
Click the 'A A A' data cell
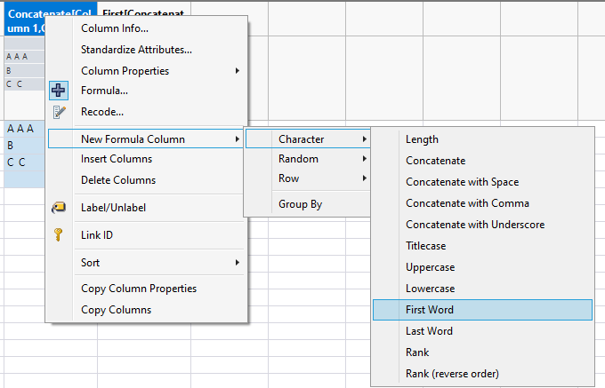(20, 128)
